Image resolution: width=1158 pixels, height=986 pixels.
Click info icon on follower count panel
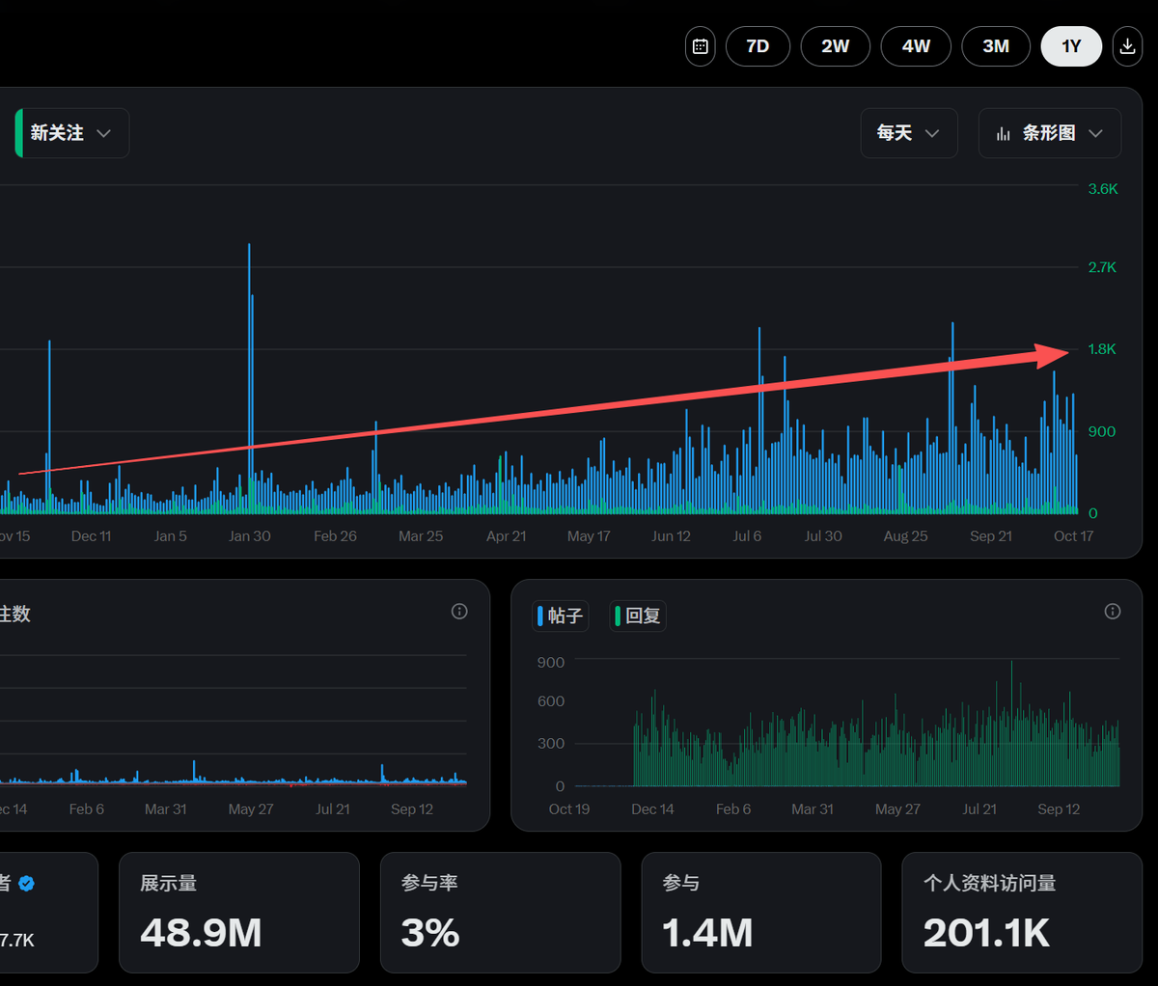(x=459, y=612)
